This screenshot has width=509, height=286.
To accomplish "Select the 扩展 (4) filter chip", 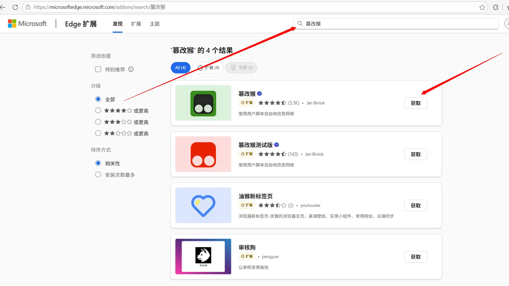I will [x=208, y=68].
